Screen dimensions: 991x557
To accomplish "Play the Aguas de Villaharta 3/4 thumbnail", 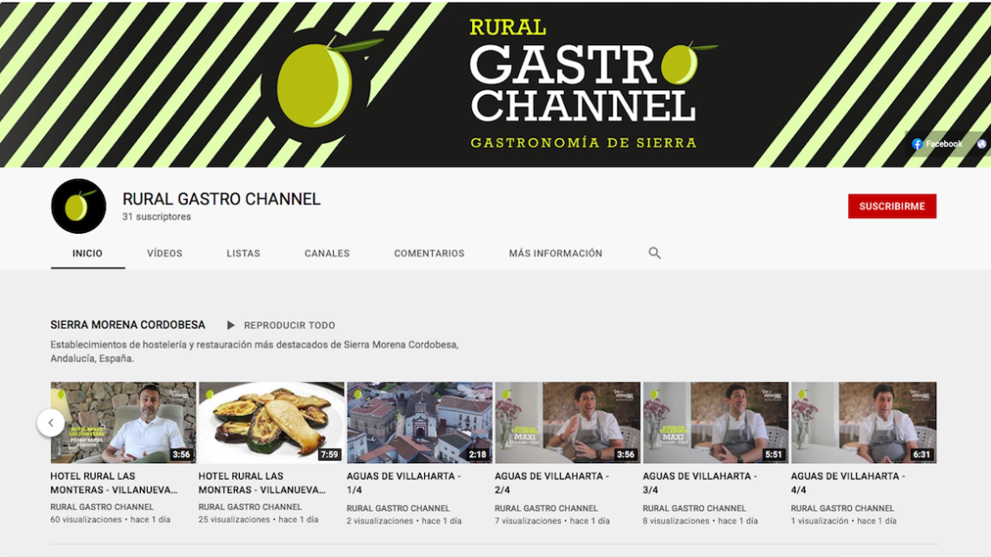I will click(x=715, y=422).
